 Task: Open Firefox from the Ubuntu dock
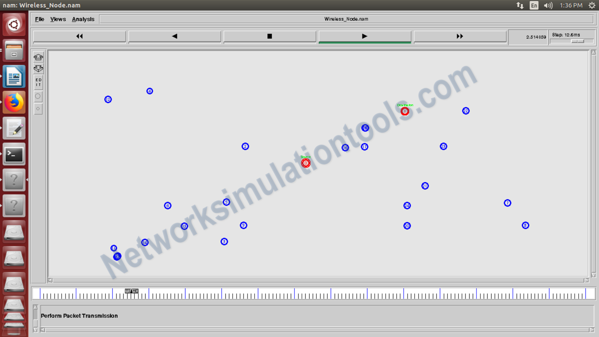tap(14, 102)
